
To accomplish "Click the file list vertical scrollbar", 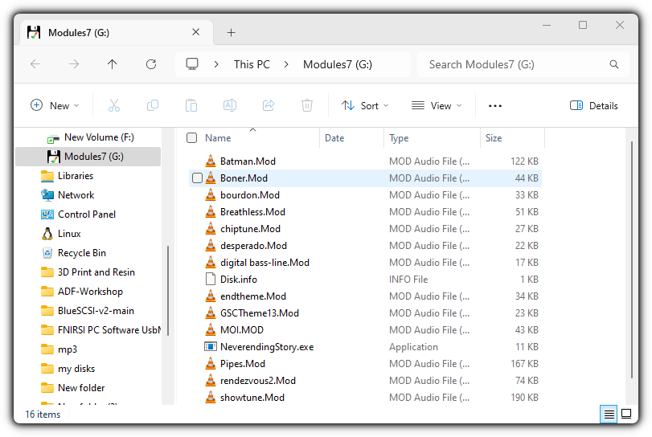I will point(632,259).
